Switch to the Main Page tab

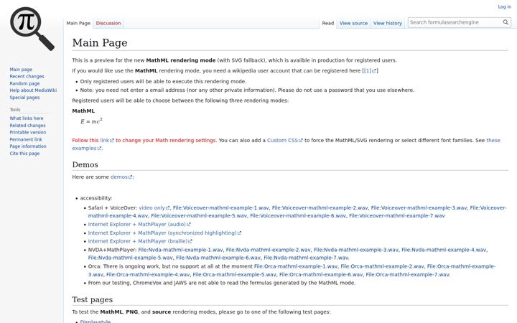coord(78,23)
